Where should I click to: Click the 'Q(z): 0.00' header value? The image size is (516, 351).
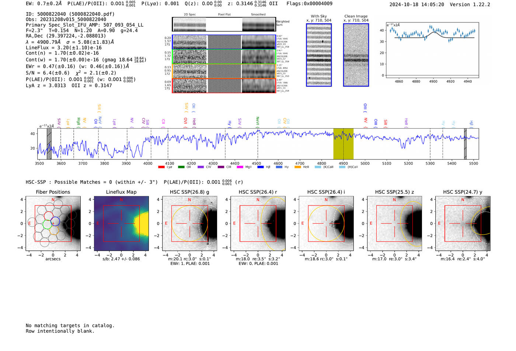[x=199, y=4]
